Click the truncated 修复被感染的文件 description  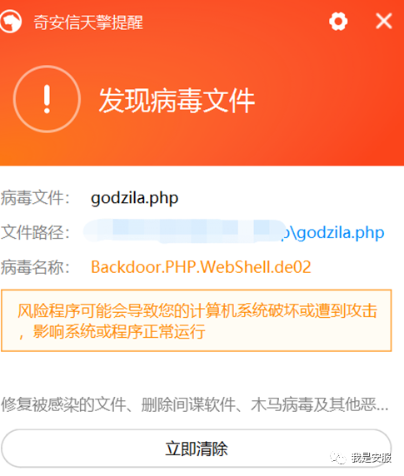click(194, 404)
